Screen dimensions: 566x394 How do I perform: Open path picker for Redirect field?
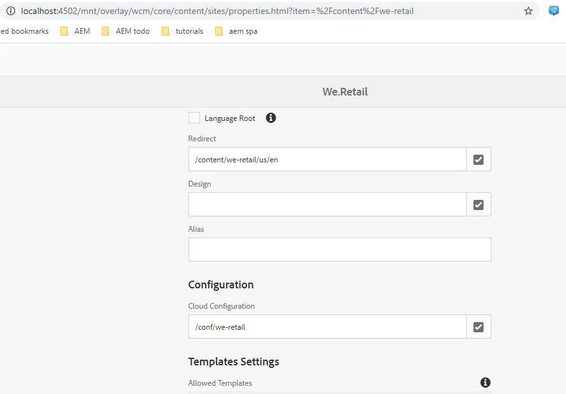pyautogui.click(x=479, y=160)
